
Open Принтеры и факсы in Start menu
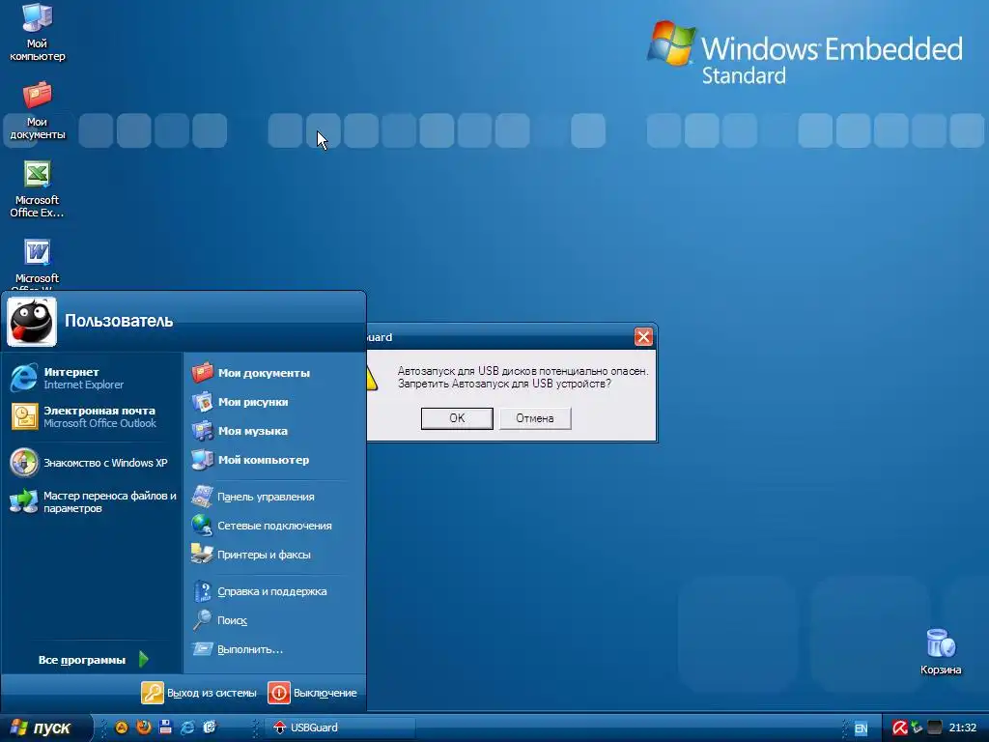tap(275, 555)
